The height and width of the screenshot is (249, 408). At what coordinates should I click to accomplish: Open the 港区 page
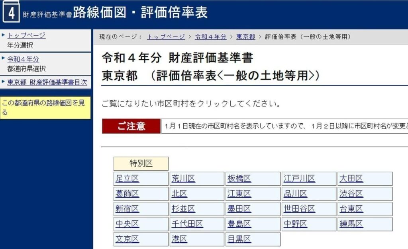[x=179, y=239]
